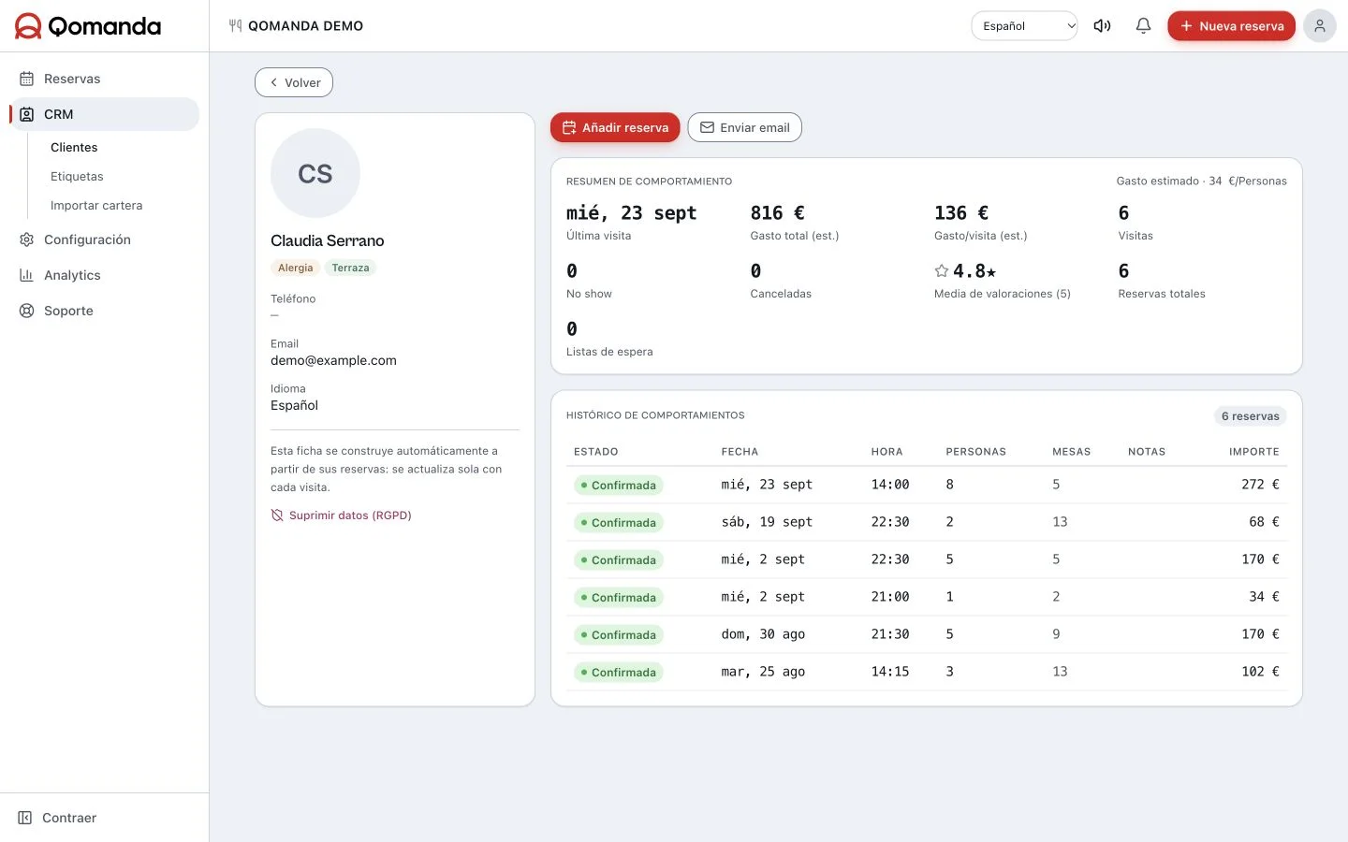Click the CRM contact icon
The height and width of the screenshot is (842, 1348).
coord(27,114)
